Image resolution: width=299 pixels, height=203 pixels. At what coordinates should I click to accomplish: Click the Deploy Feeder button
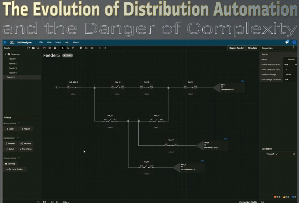click(x=237, y=48)
